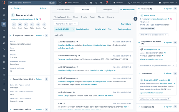
Task: Open the marketing megaphone icon in sidebar
Action: (x=4, y=30)
